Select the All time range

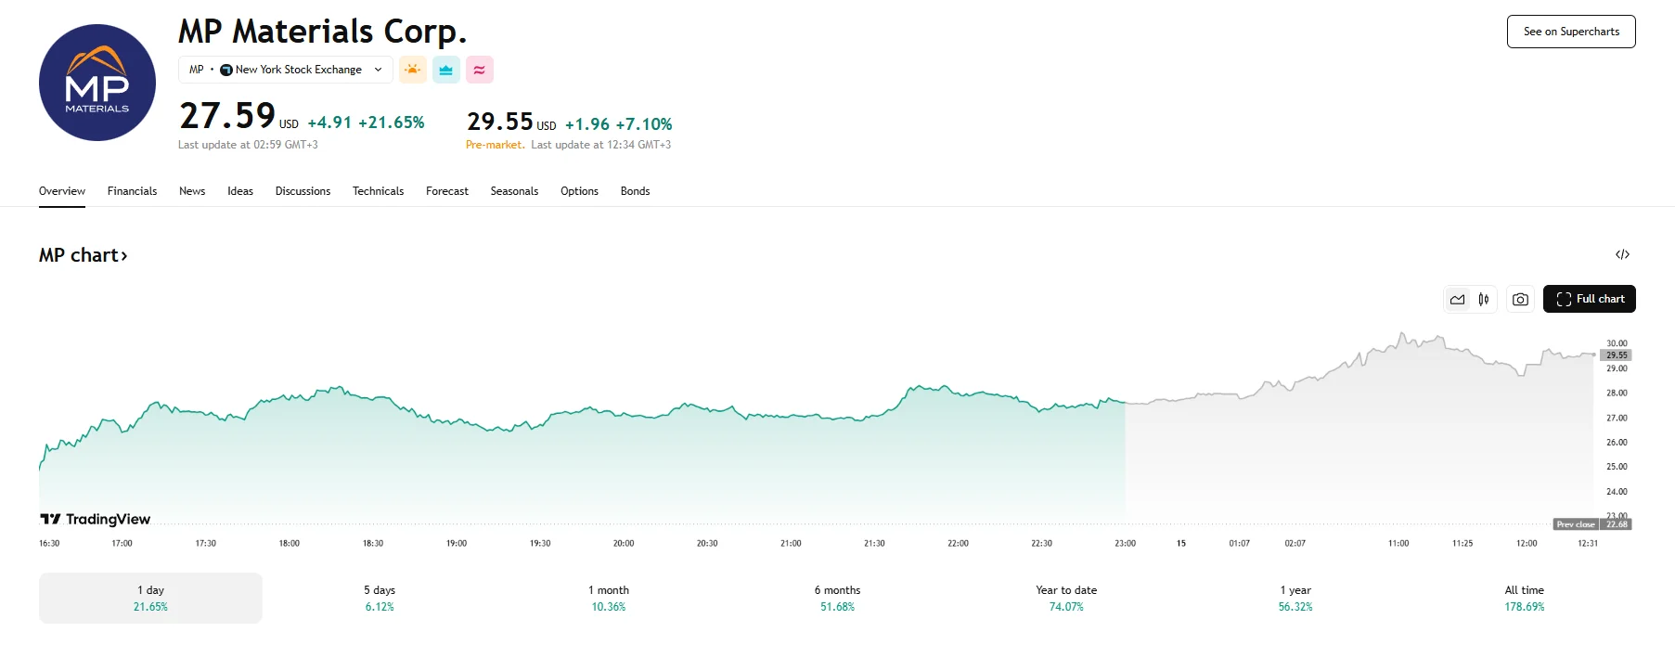pos(1524,598)
